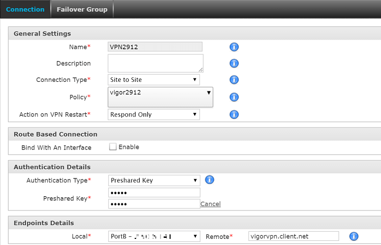Open the Policy dropdown showing vigor2912
This screenshot has height=245, width=381.
pos(161,97)
